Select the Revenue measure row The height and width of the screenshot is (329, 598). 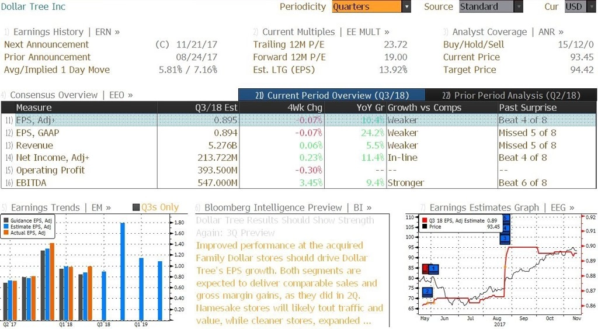tap(298, 146)
